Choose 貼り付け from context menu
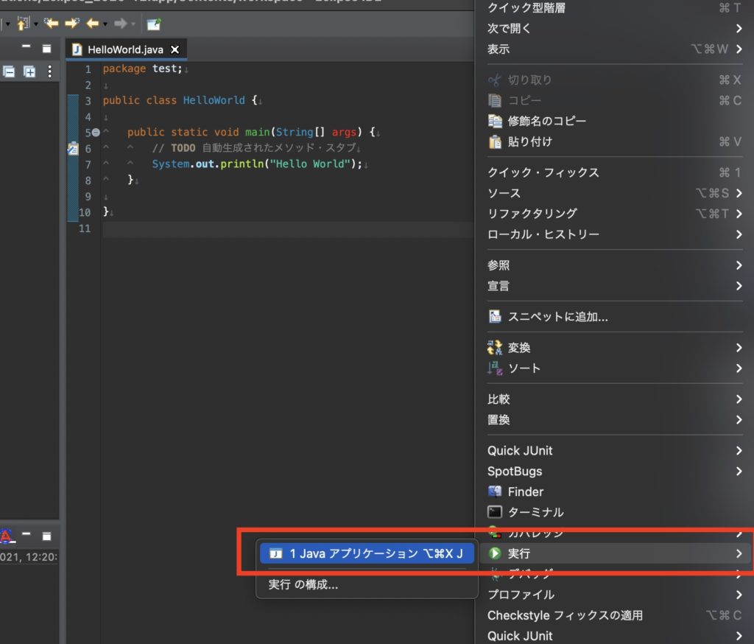 pyautogui.click(x=614, y=141)
